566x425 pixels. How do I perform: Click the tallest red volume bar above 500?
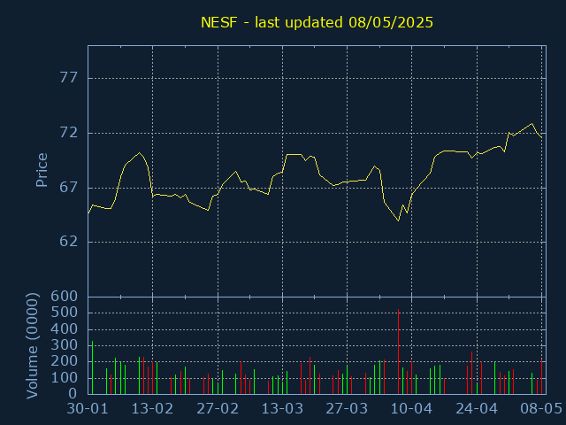(x=398, y=352)
